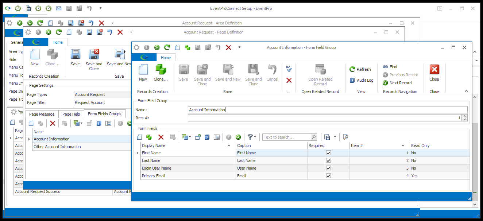The width and height of the screenshot is (483, 221).
Task: Select the Primary Email row display name
Action: pos(188,176)
